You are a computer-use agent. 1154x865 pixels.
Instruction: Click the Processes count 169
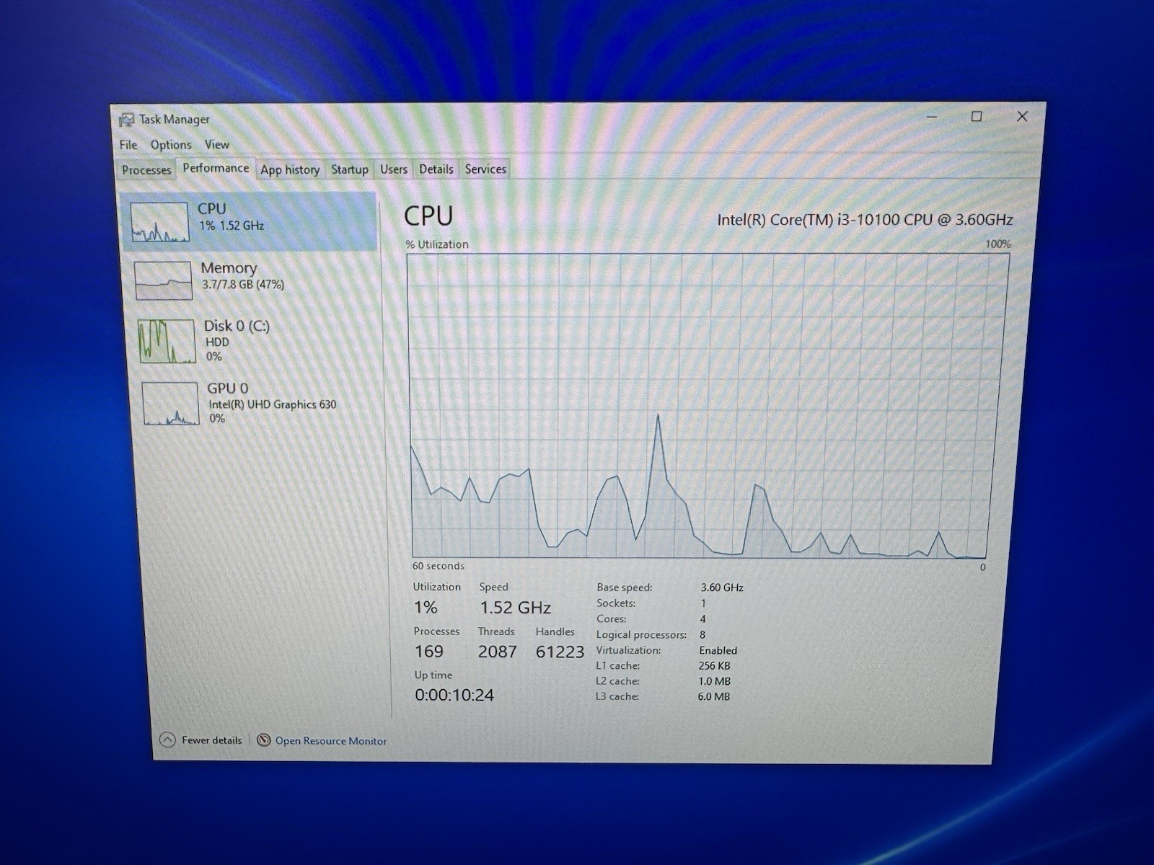pos(428,652)
